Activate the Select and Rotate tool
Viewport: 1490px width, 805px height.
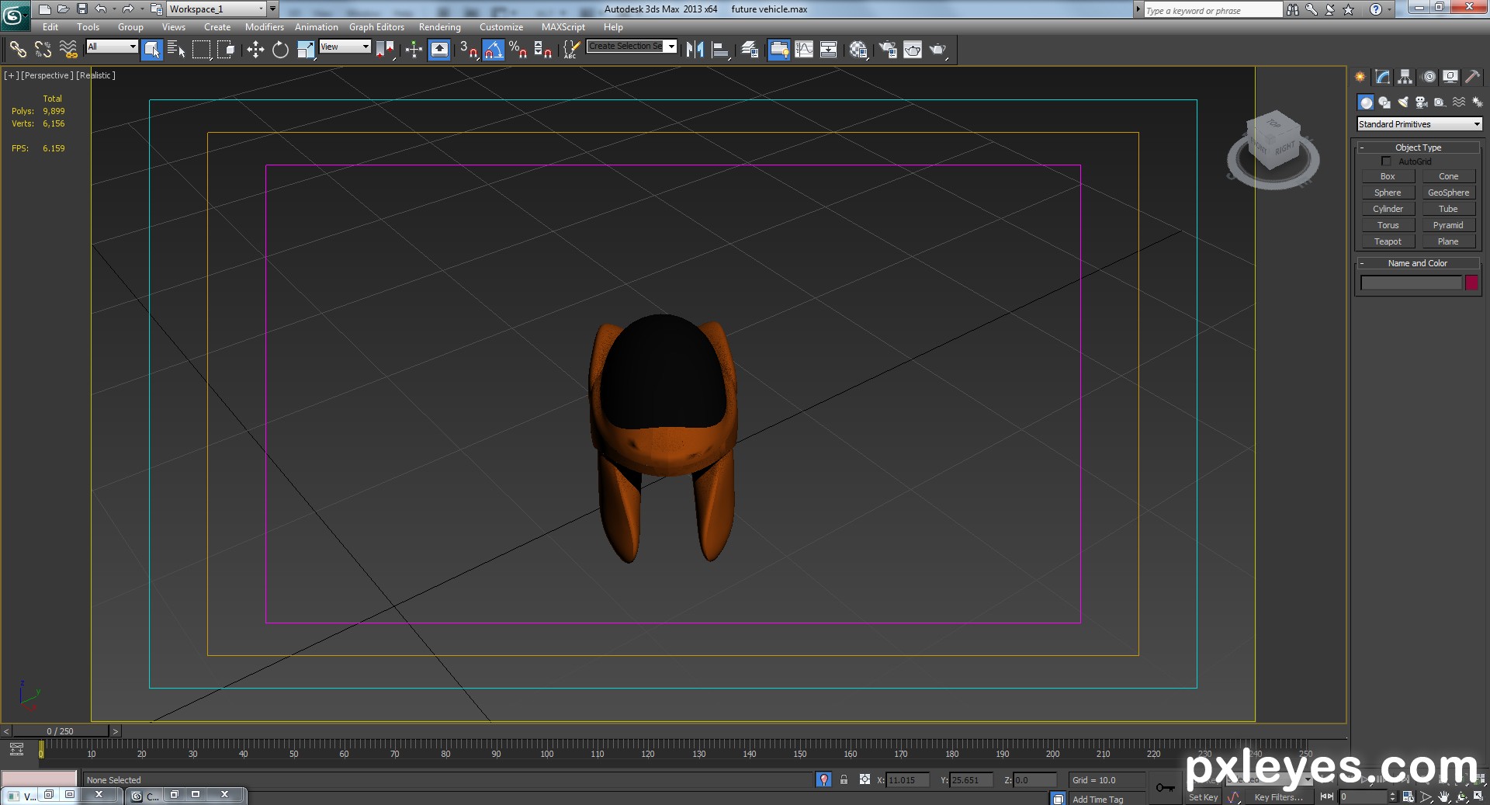pos(280,50)
